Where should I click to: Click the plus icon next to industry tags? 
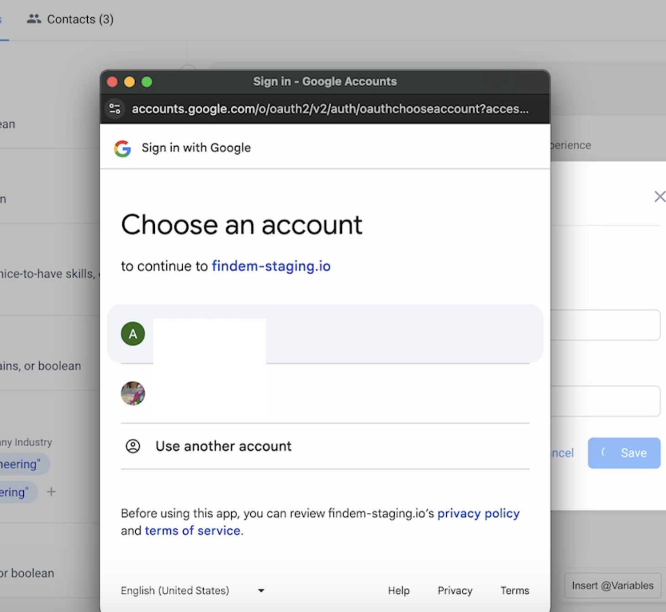click(x=51, y=492)
